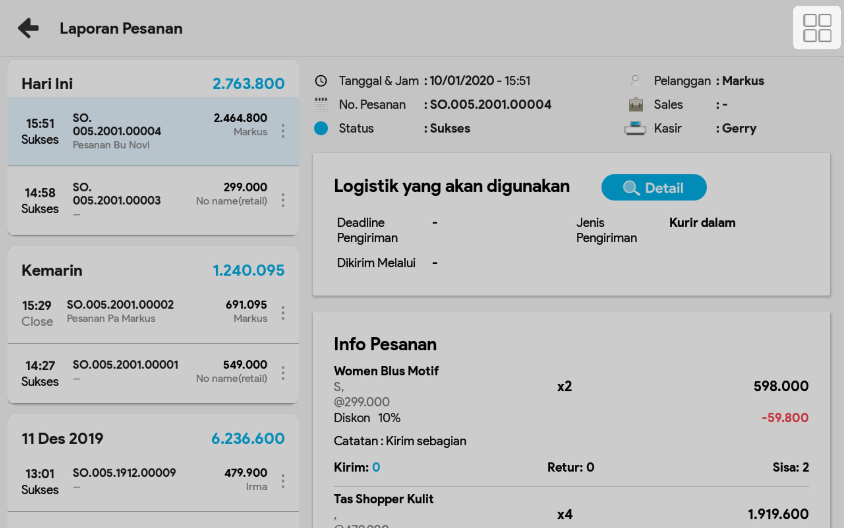
Task: Click the Sales briefcase icon
Action: click(636, 104)
